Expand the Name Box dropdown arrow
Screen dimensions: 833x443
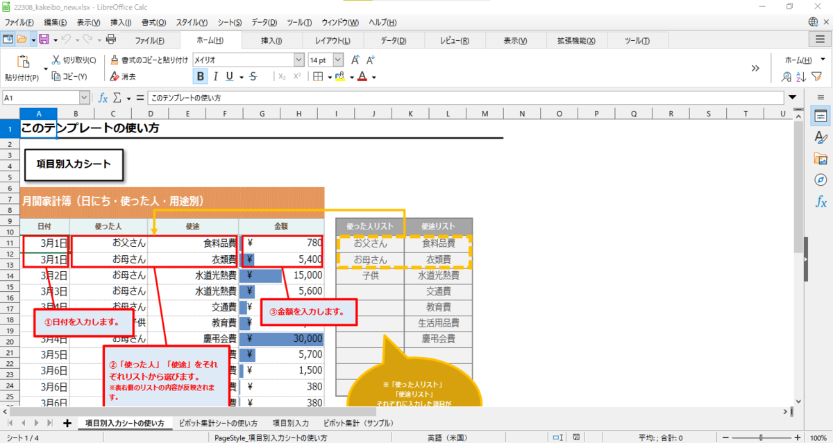click(x=84, y=98)
